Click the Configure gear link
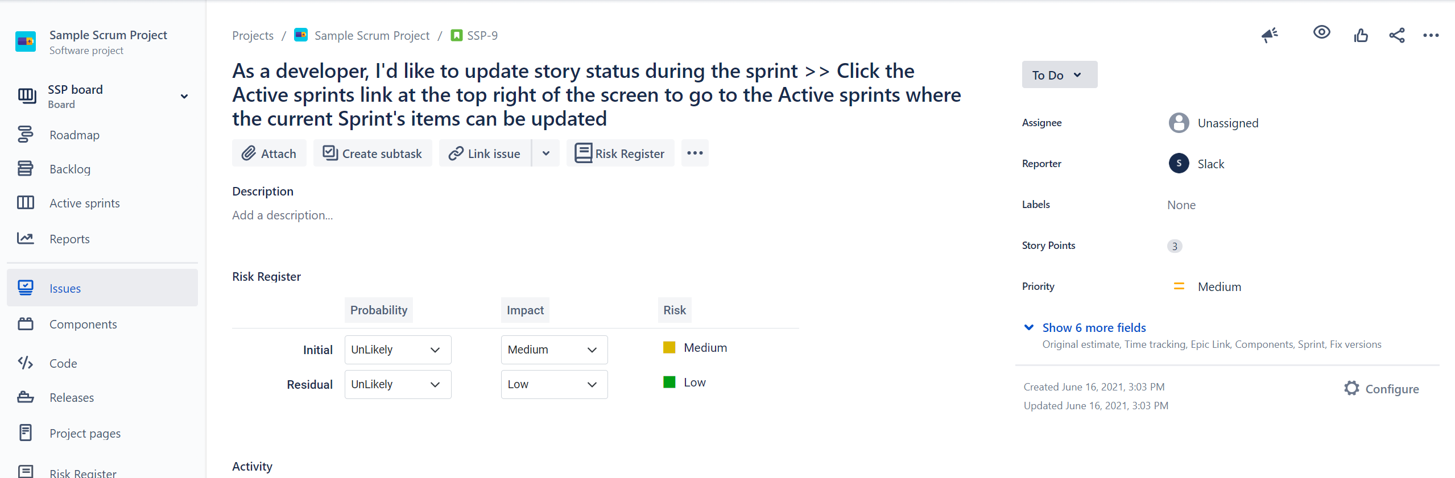This screenshot has width=1455, height=478. click(1382, 389)
